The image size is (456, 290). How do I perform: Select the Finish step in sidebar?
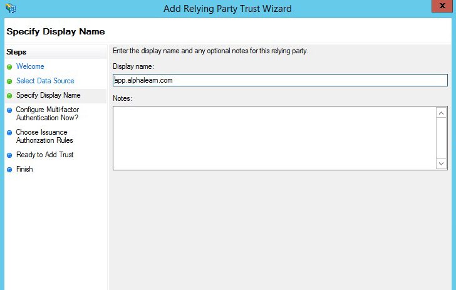click(24, 169)
